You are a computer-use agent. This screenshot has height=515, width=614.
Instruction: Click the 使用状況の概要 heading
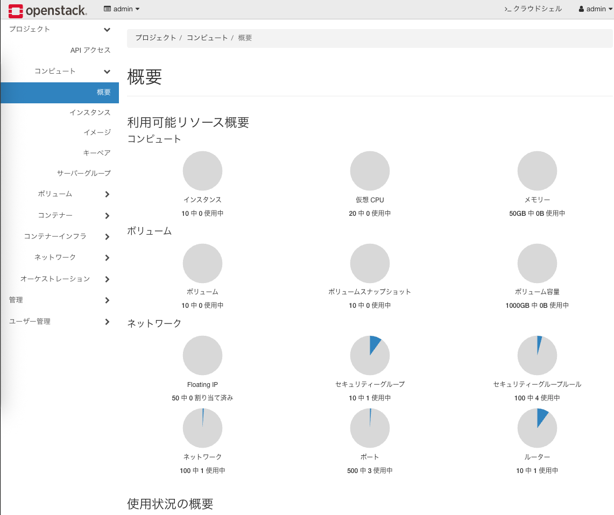[171, 504]
